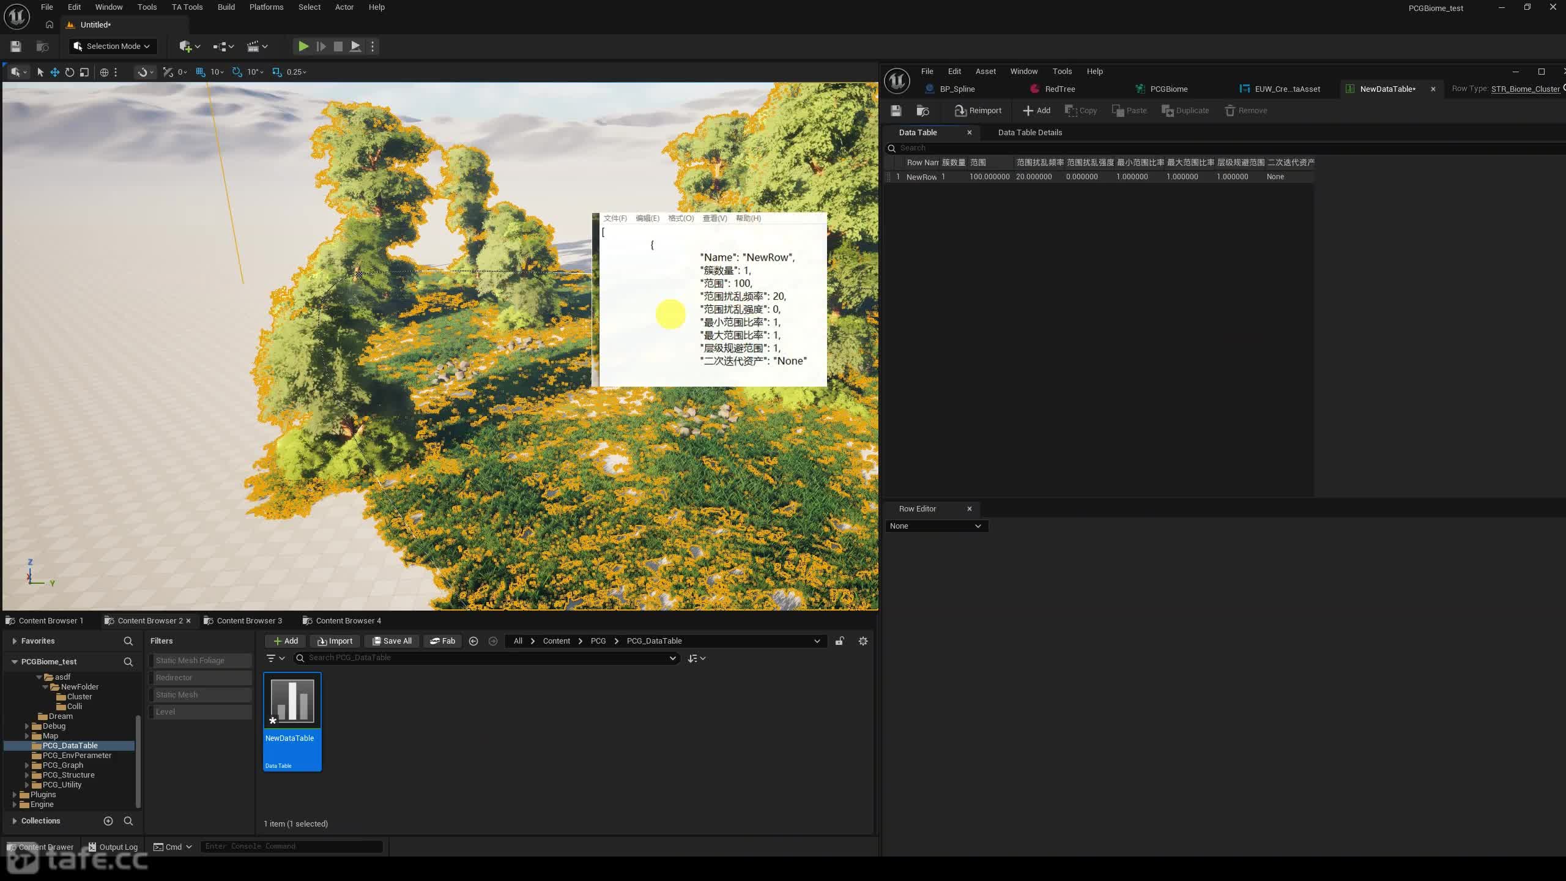1566x881 pixels.
Task: Add a new collection plus icon
Action: pyautogui.click(x=108, y=821)
